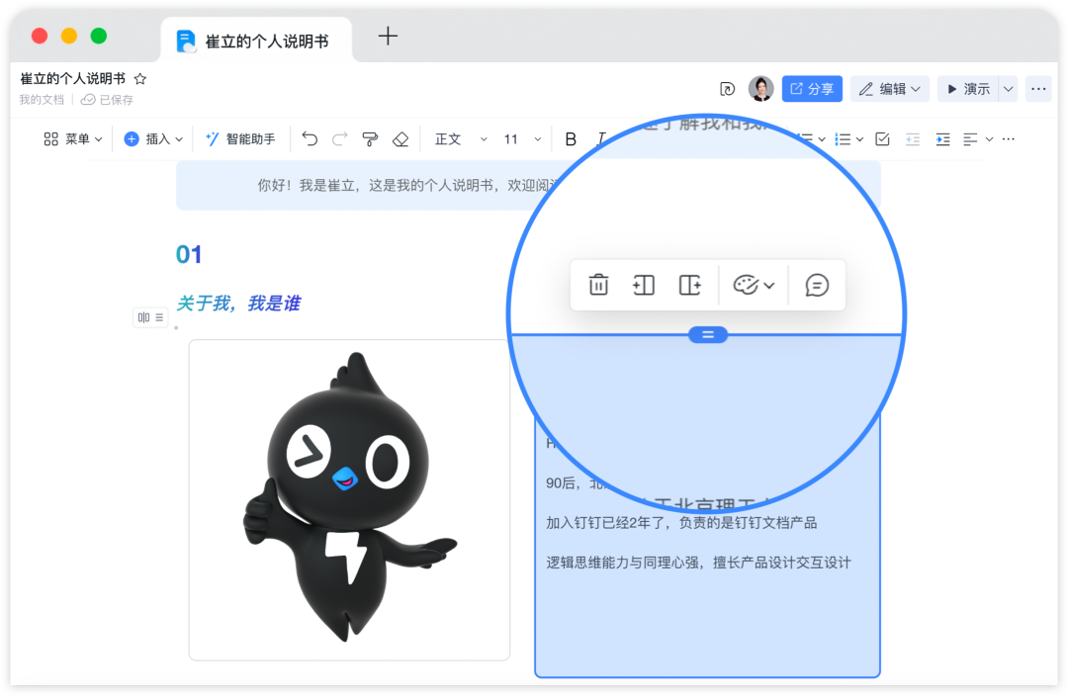Undo the last action
This screenshot has height=696, width=1068.
click(310, 139)
